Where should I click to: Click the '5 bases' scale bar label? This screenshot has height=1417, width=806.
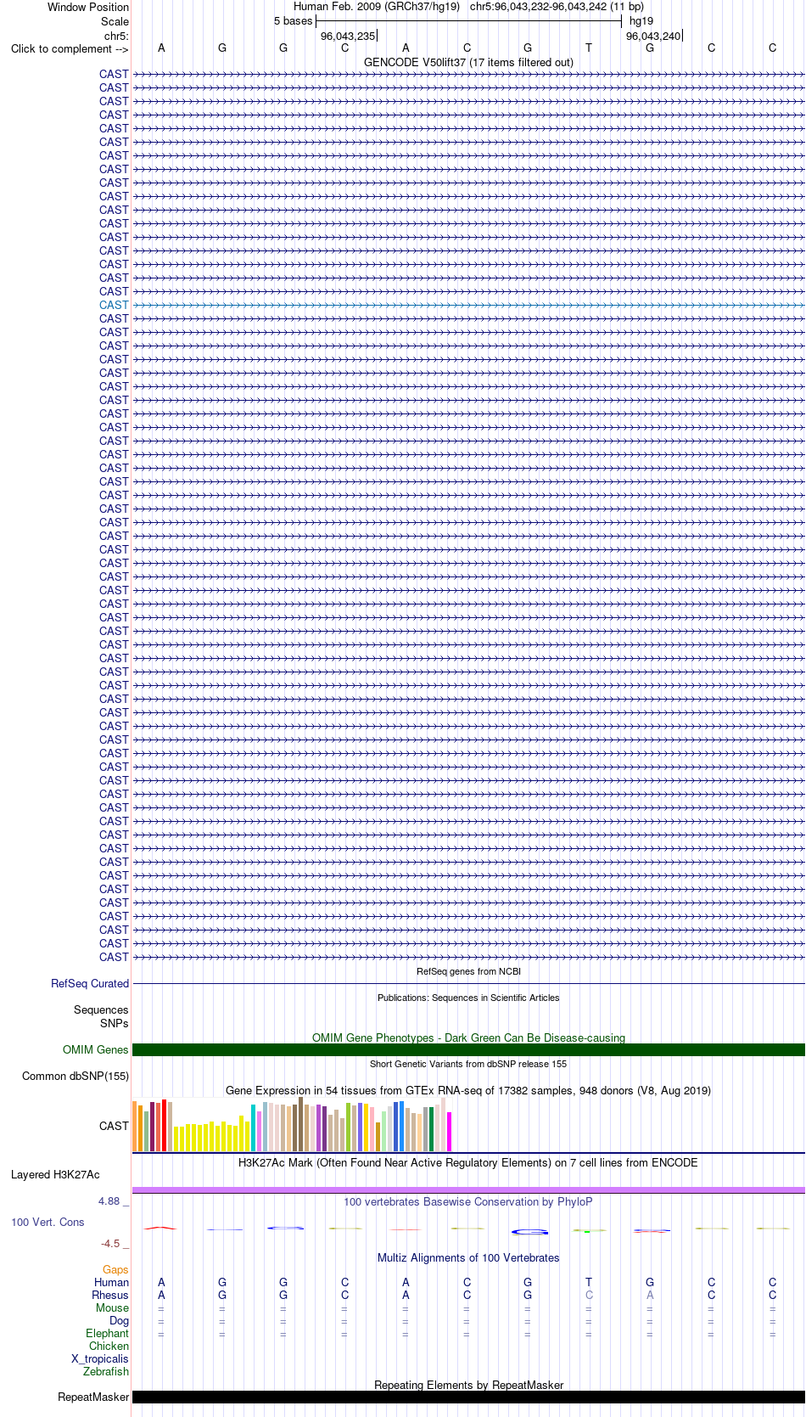pyautogui.click(x=294, y=20)
